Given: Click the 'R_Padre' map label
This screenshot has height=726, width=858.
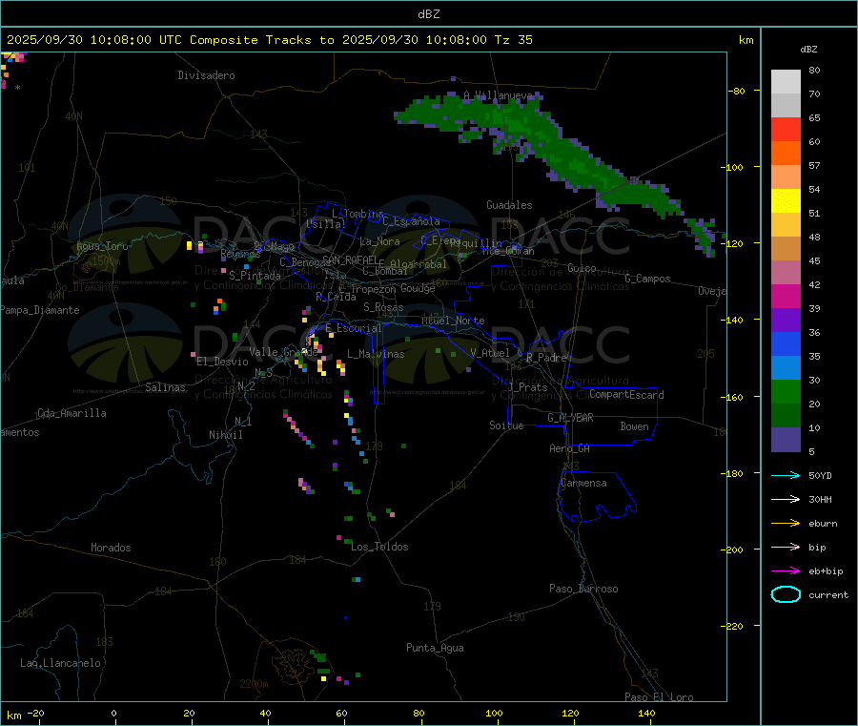Looking at the screenshot, I should click(x=546, y=358).
